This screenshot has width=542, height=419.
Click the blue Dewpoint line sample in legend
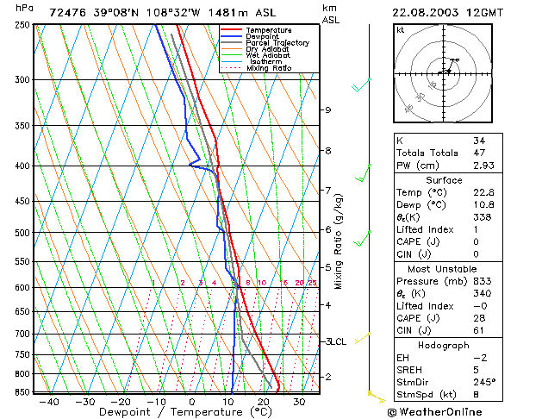coord(231,36)
